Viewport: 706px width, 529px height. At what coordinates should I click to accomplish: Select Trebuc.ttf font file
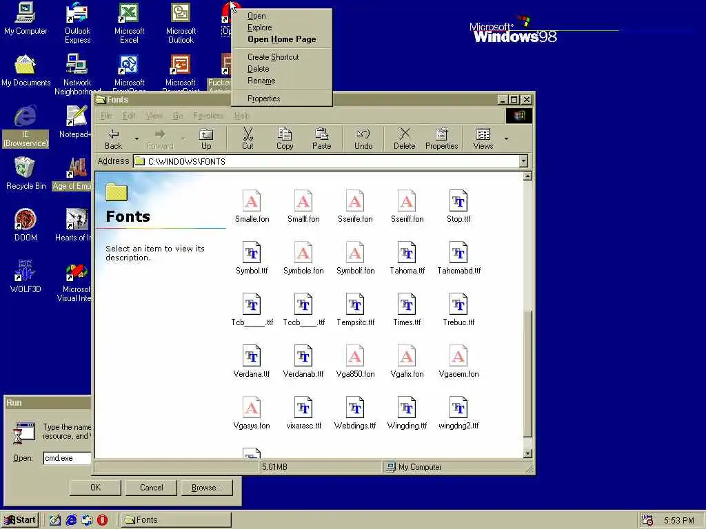458,310
